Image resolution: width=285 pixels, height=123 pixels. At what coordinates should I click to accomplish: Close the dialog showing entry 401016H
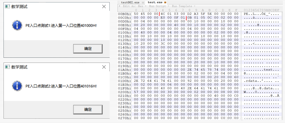click(104, 67)
